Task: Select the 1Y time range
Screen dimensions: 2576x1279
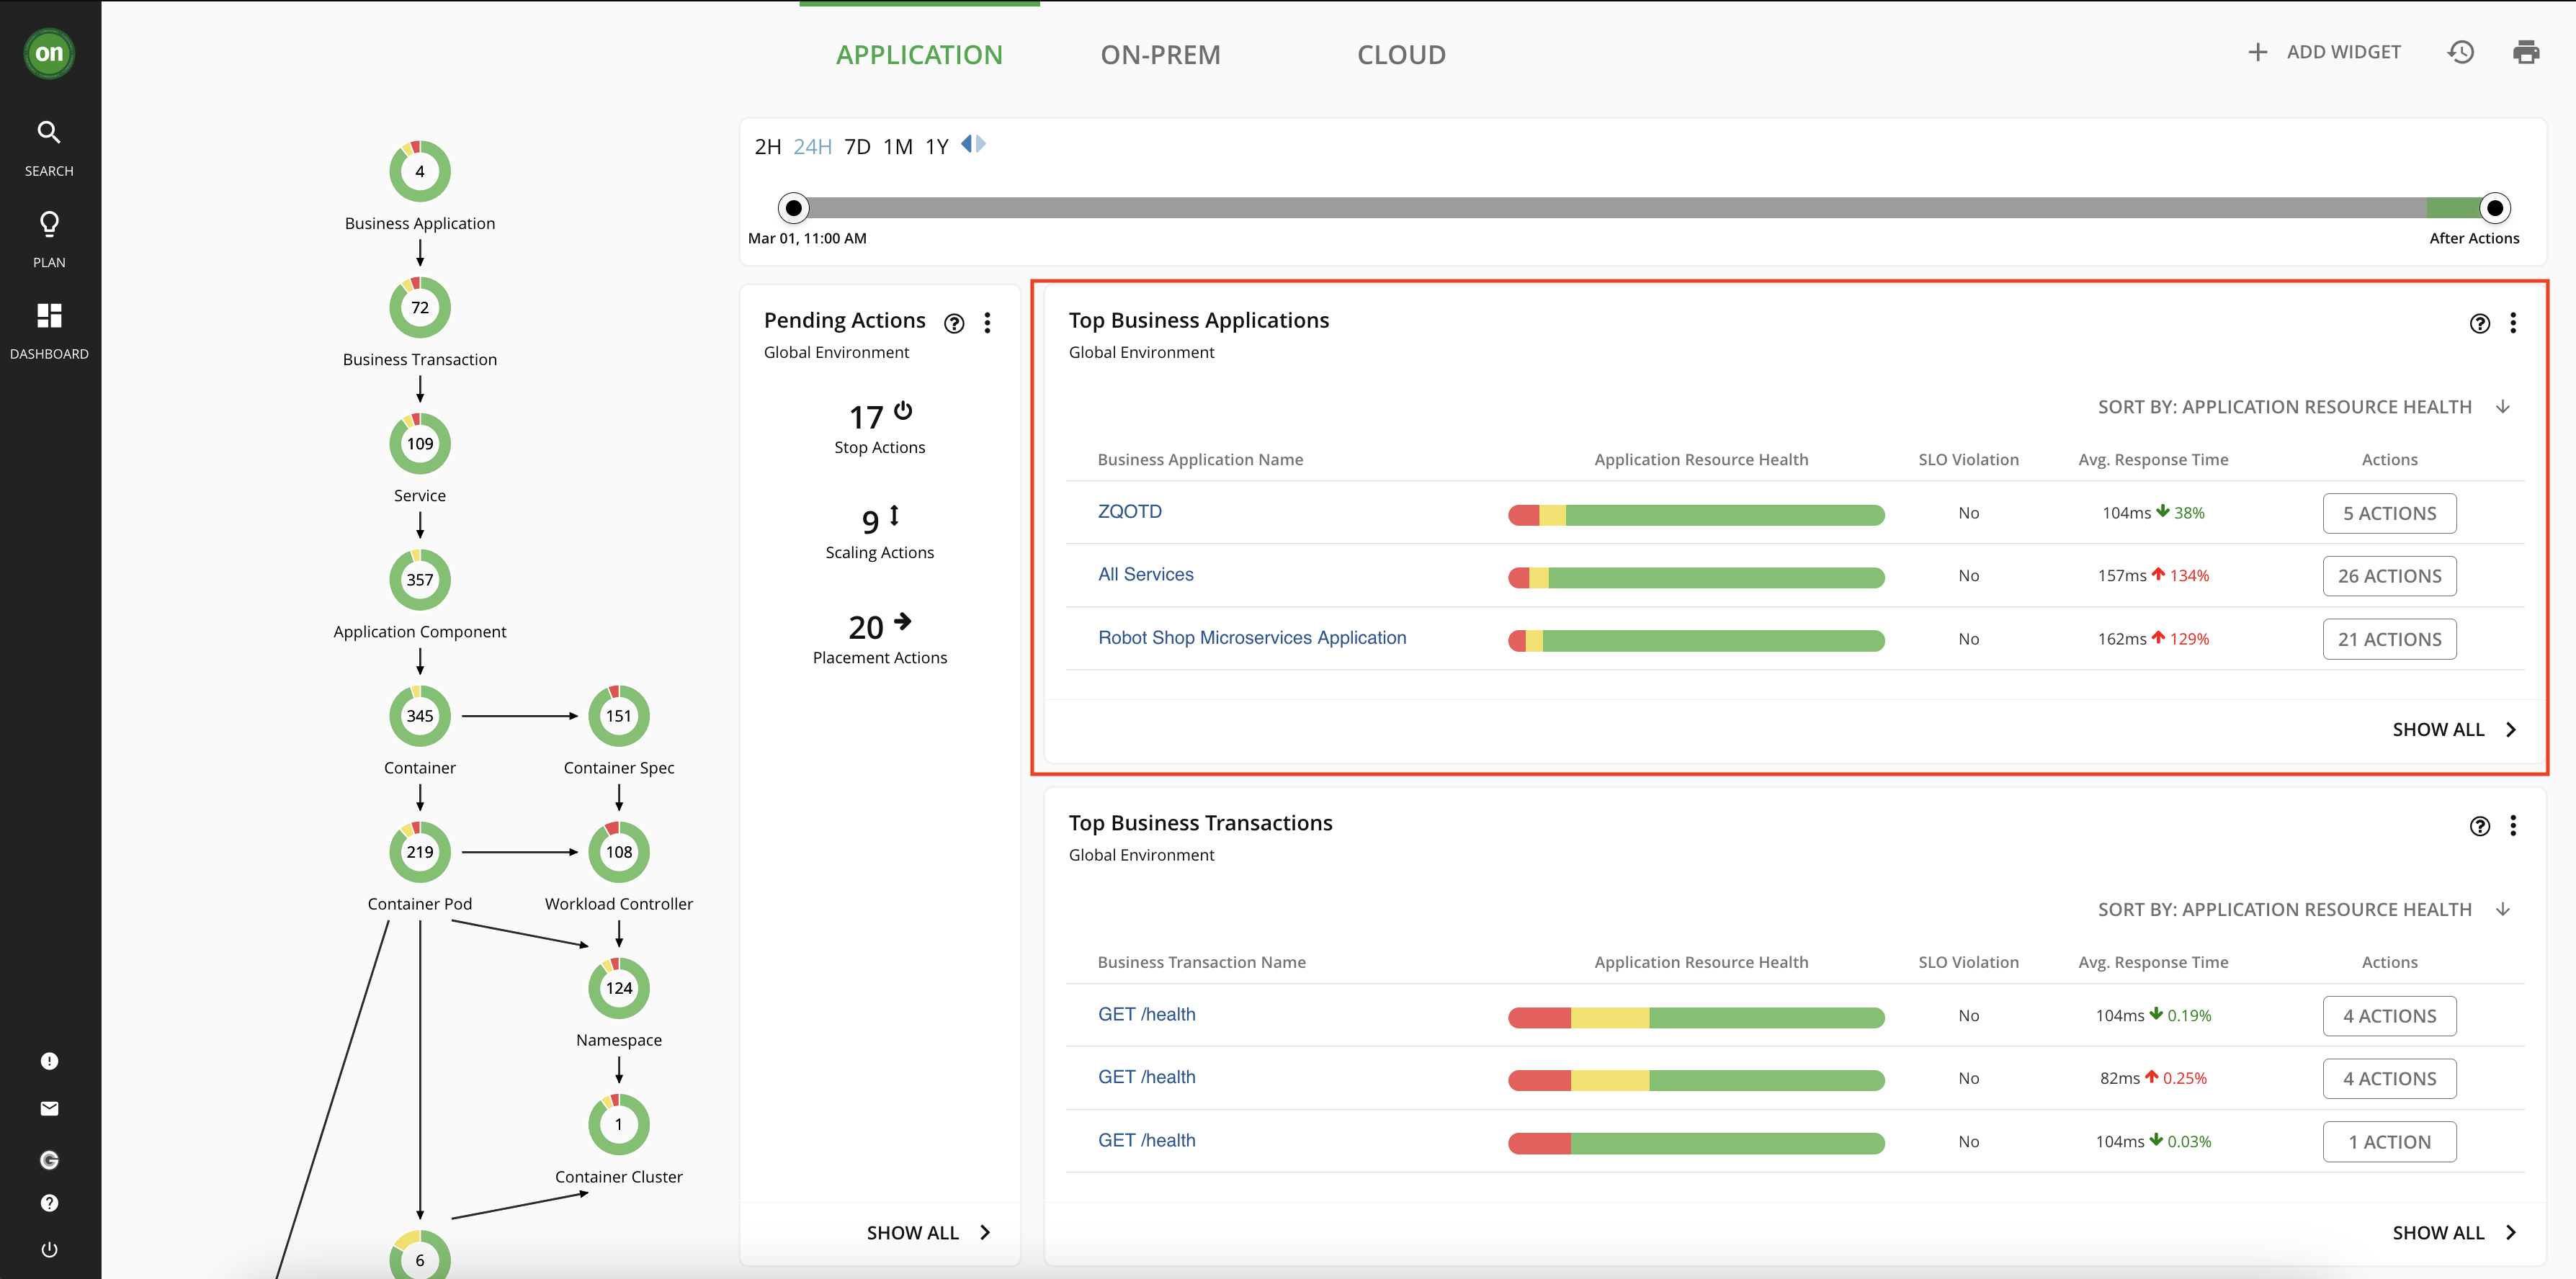Action: pyautogui.click(x=936, y=147)
